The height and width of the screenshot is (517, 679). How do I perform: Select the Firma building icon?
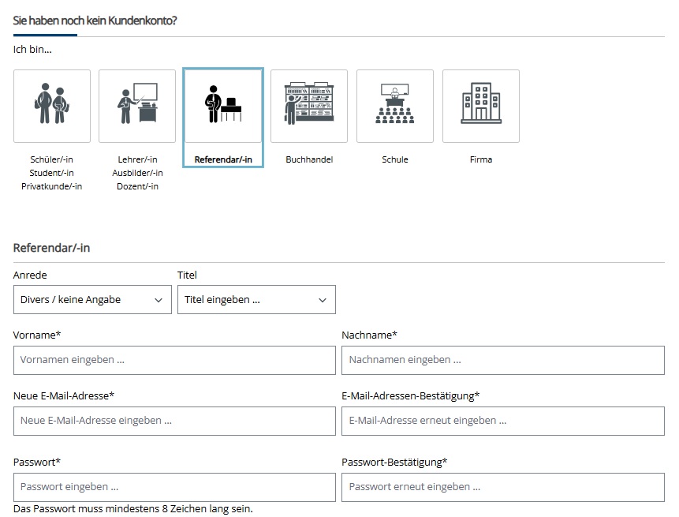click(480, 106)
